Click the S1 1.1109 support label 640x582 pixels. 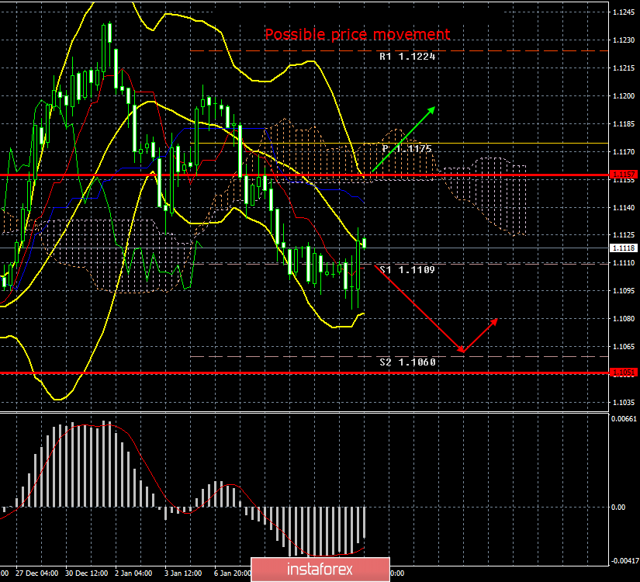pos(406,270)
